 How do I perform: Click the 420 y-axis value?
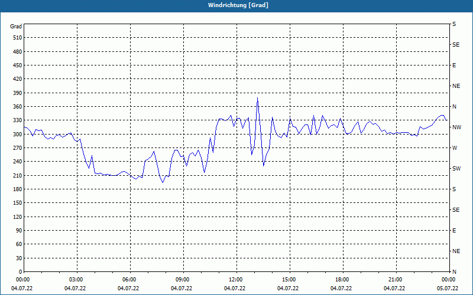coord(18,79)
